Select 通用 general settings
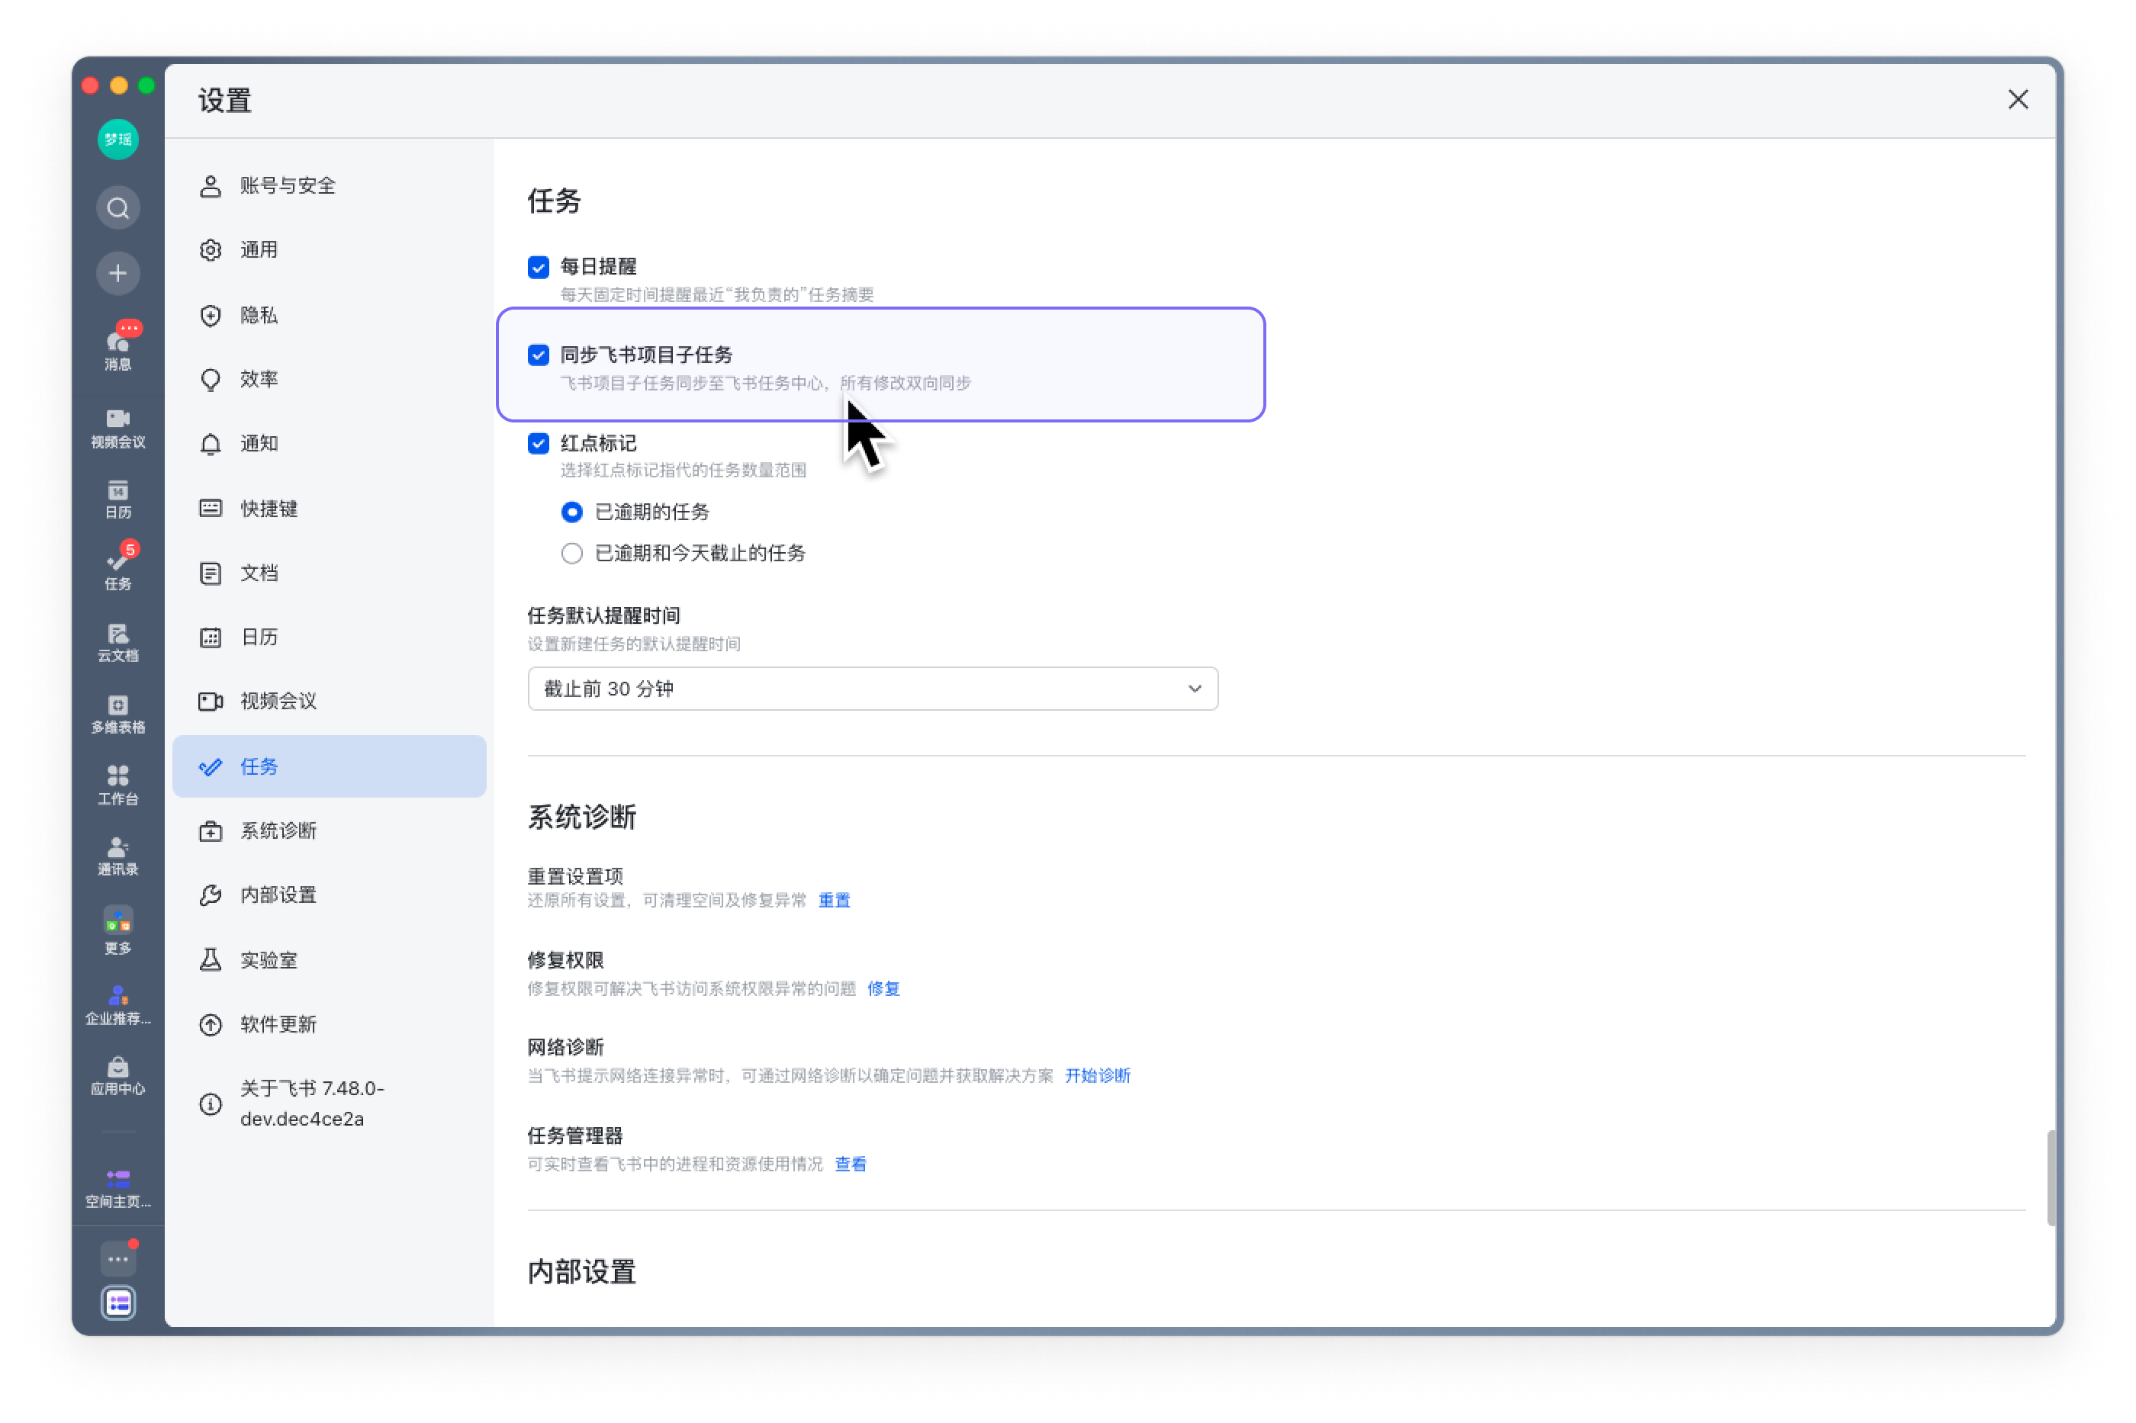The height and width of the screenshot is (1423, 2136). pos(329,249)
